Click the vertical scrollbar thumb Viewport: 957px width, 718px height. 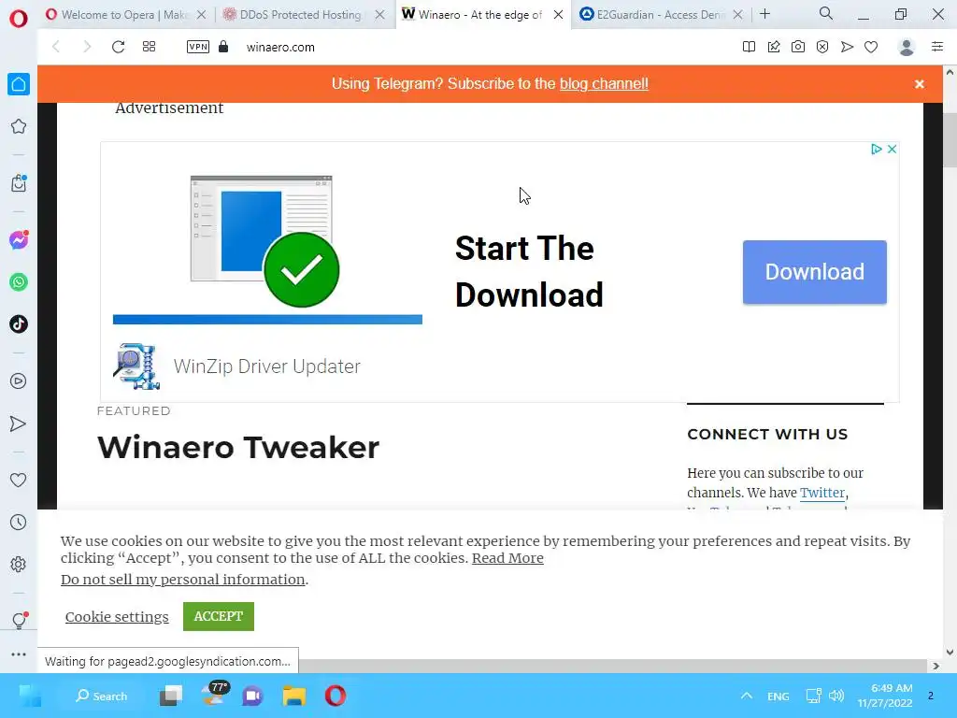tap(950, 139)
